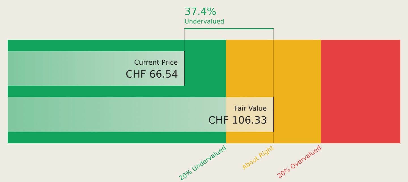This screenshot has width=408, height=182.
Task: Select the Fair Value label
Action: (x=250, y=108)
